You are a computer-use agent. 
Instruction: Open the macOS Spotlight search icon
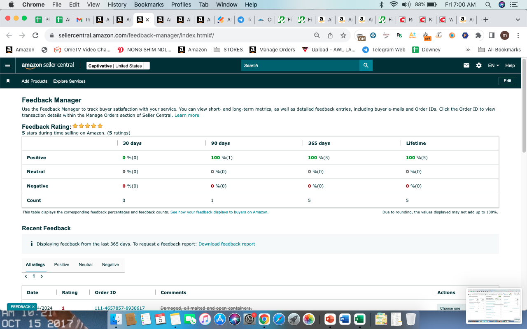pos(488,5)
